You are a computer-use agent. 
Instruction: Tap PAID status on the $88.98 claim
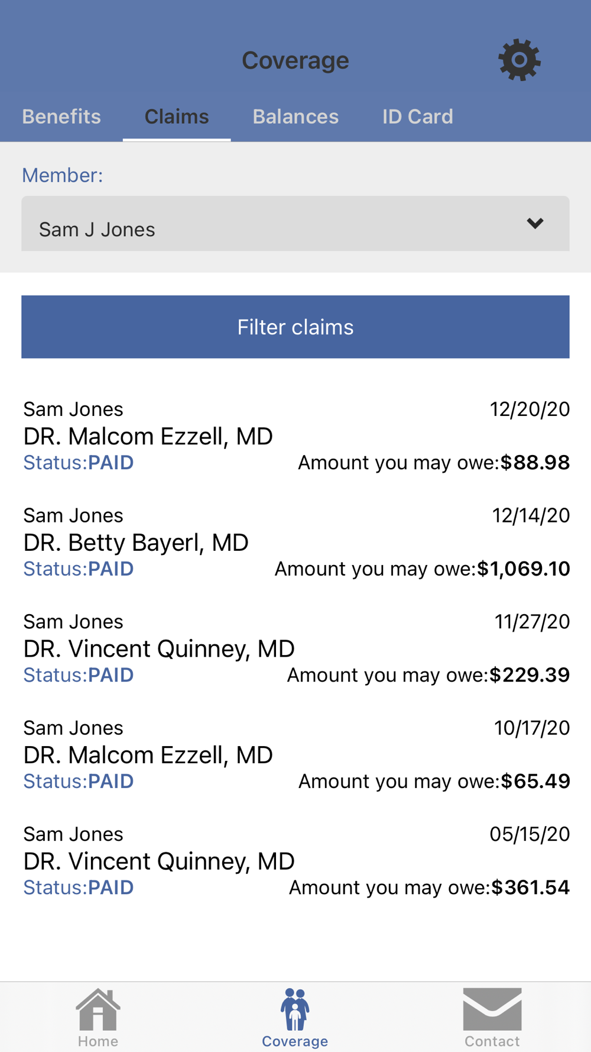(111, 463)
